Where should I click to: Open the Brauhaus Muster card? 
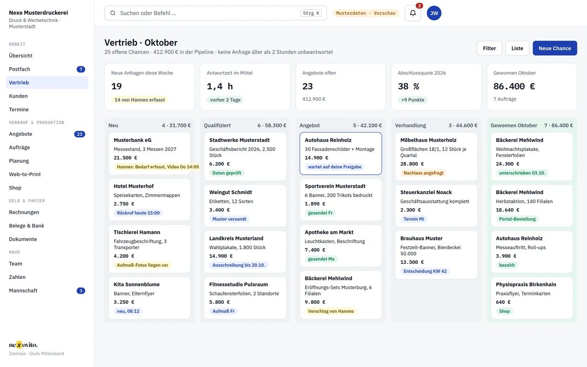[x=436, y=255]
